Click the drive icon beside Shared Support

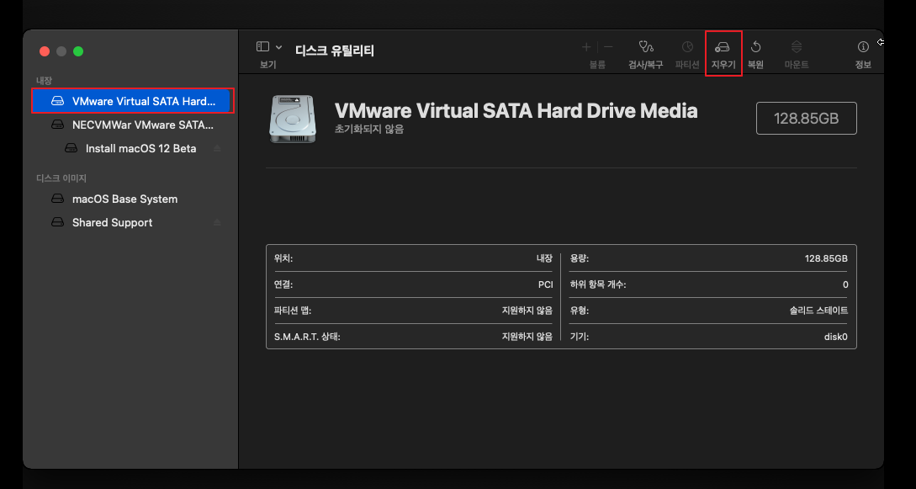[x=57, y=222]
